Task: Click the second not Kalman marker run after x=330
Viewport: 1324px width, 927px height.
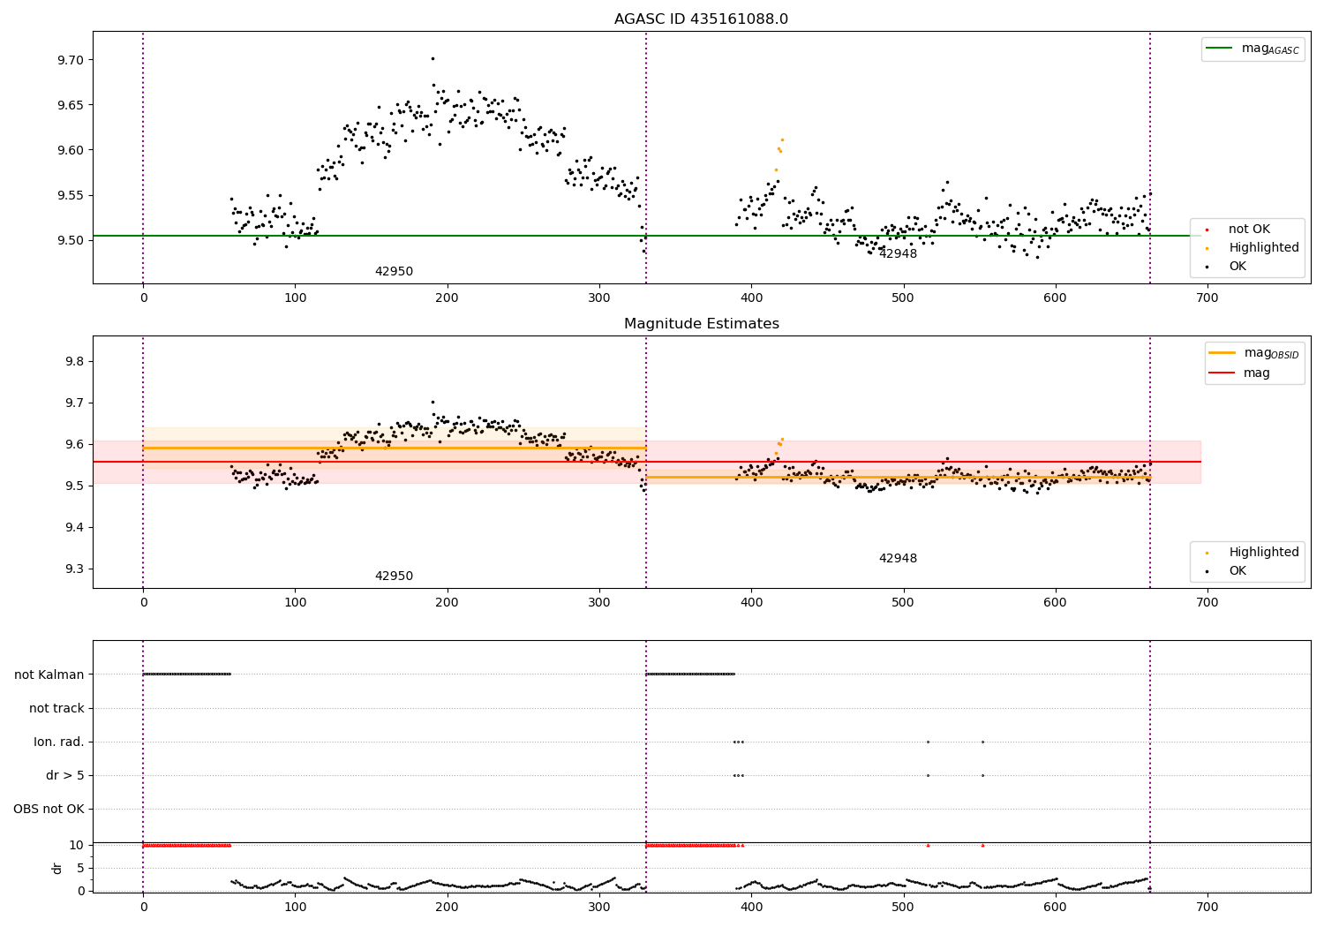Action: pyautogui.click(x=690, y=675)
